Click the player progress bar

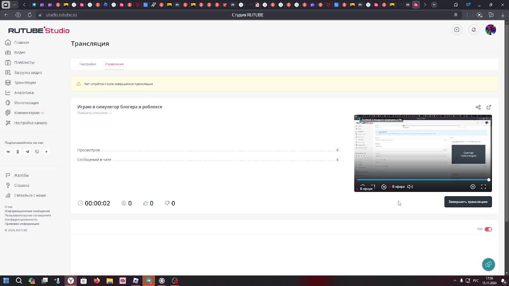click(x=423, y=180)
